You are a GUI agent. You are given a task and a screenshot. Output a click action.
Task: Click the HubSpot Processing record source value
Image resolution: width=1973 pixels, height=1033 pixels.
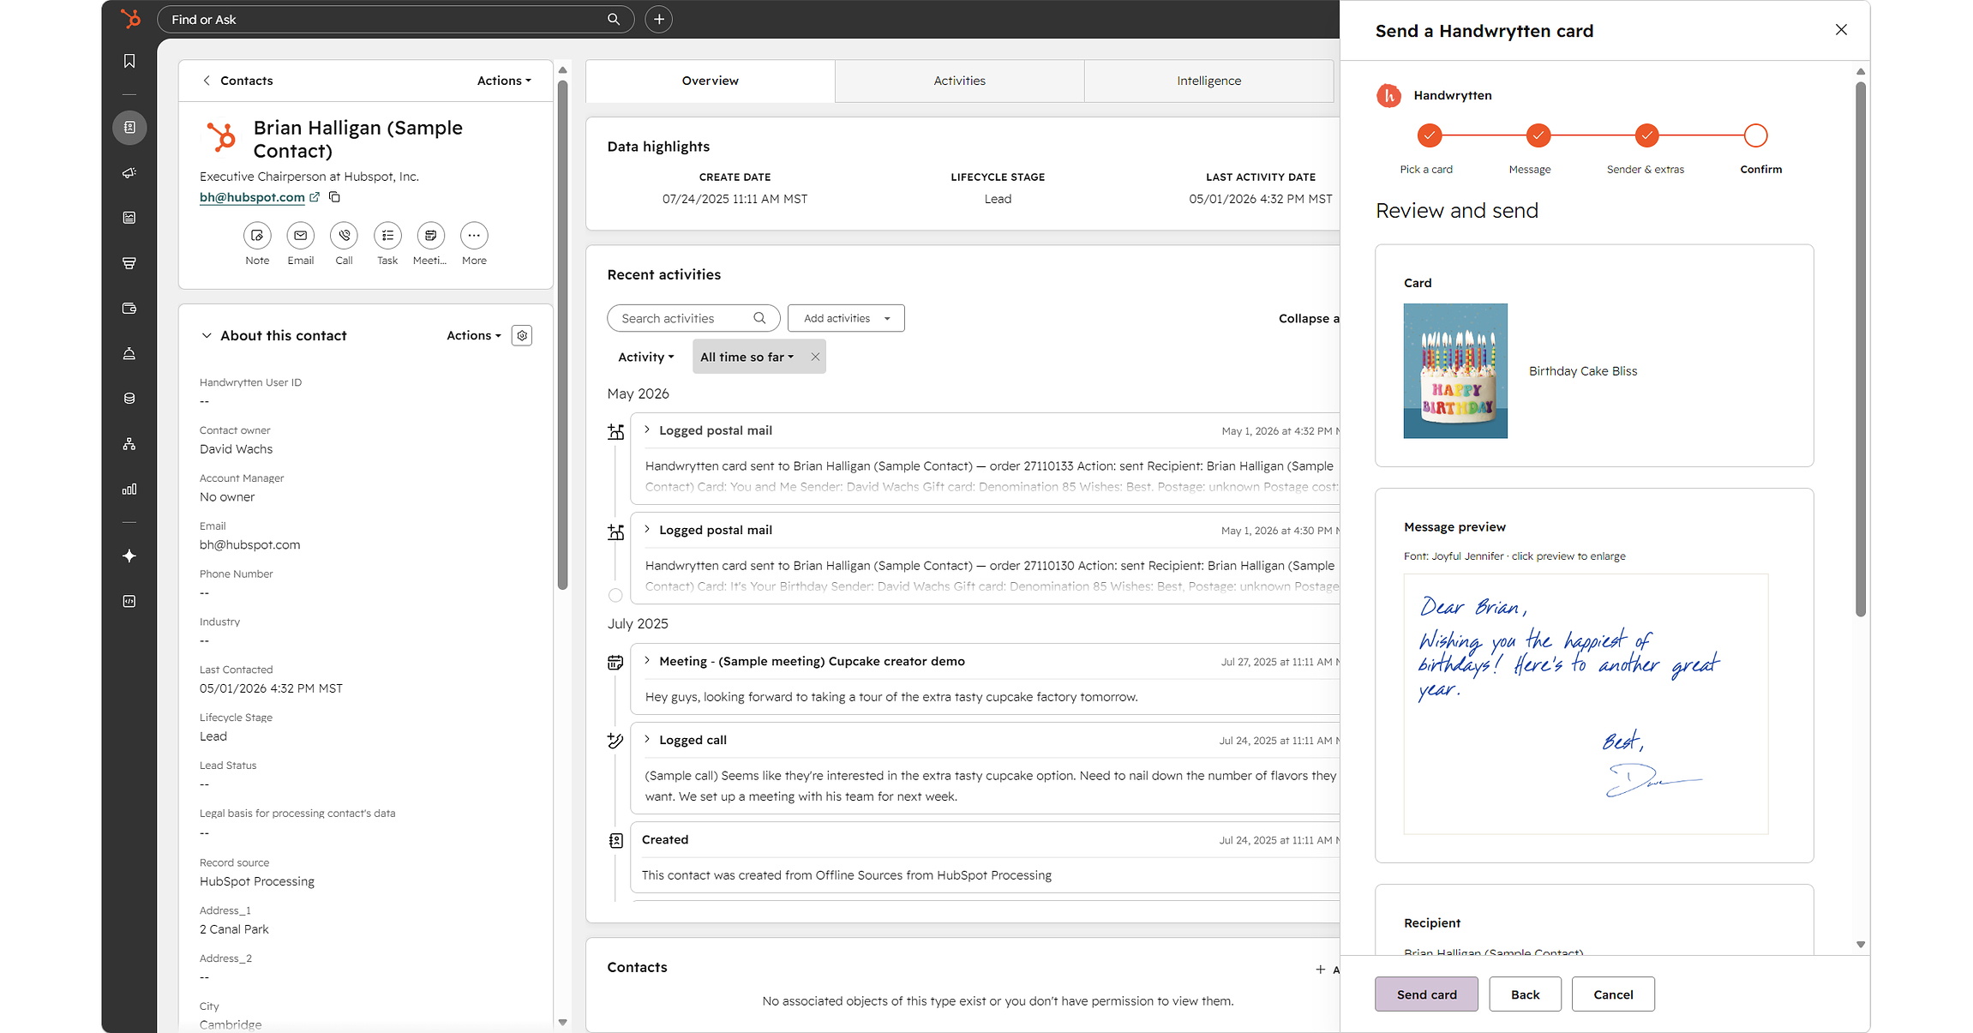[257, 881]
